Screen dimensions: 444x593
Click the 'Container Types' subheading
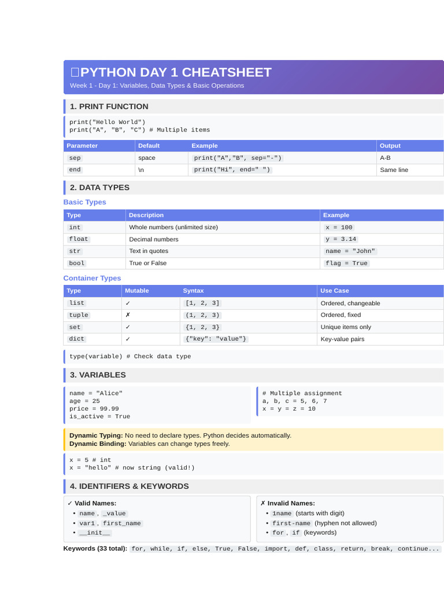[92, 278]
